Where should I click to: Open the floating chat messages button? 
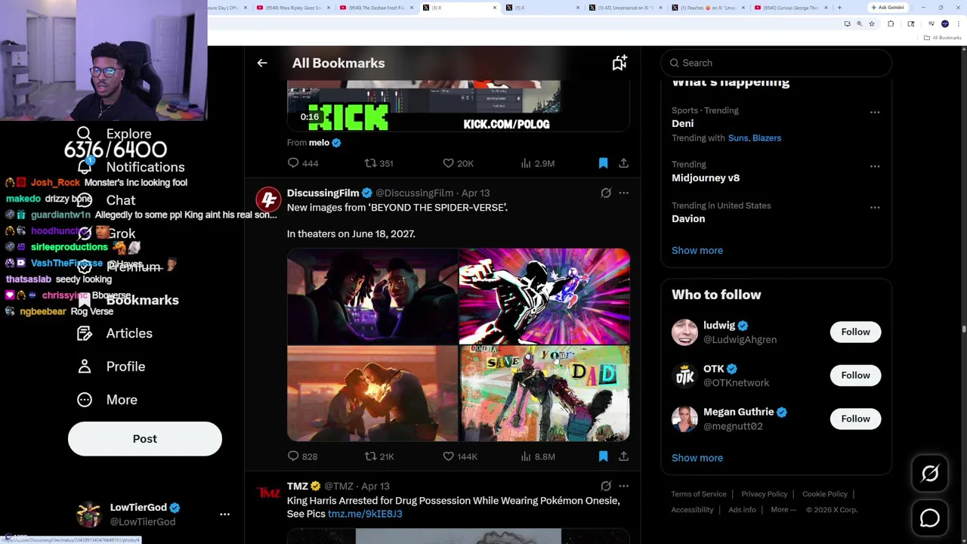click(930, 518)
